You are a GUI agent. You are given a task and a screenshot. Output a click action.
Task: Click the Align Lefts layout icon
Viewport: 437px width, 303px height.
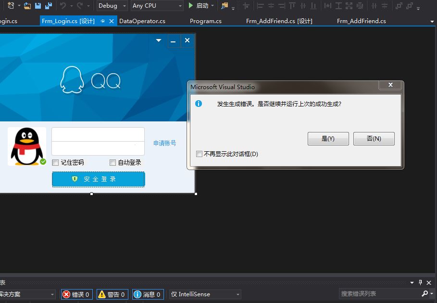pos(260,6)
